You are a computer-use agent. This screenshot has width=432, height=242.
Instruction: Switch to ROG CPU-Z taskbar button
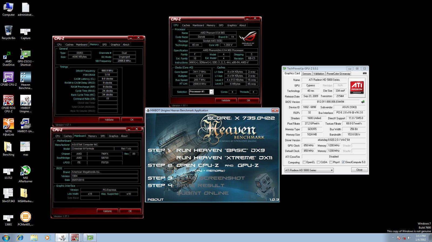click(x=75, y=238)
